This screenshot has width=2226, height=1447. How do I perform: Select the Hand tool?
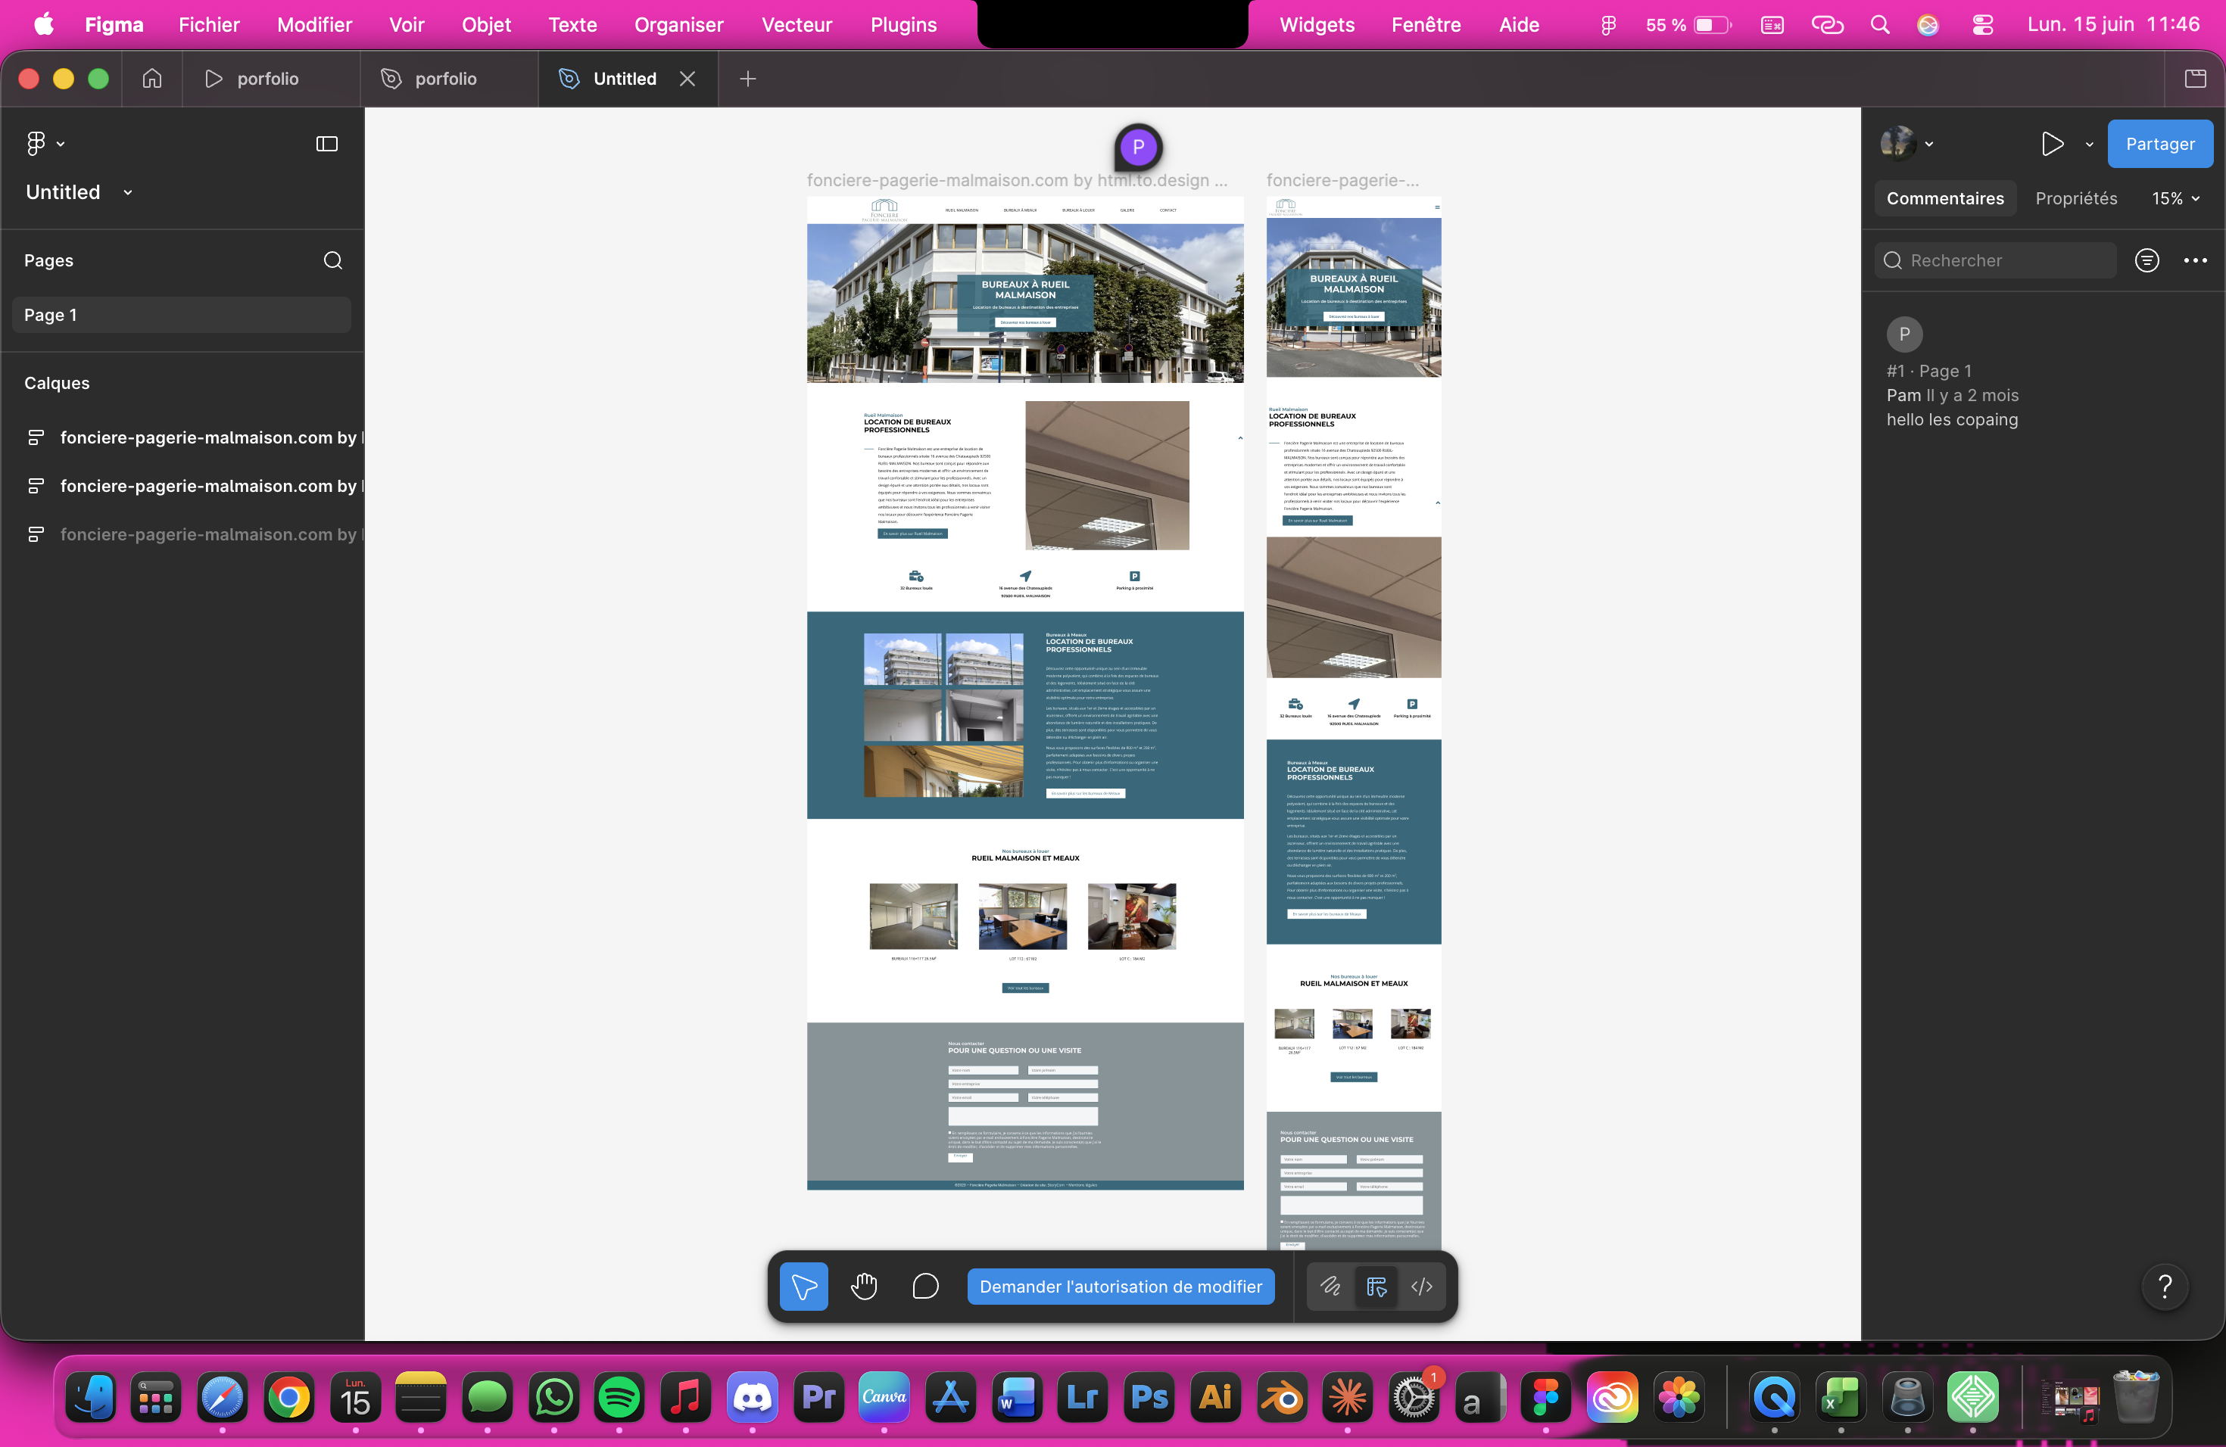[x=864, y=1287]
